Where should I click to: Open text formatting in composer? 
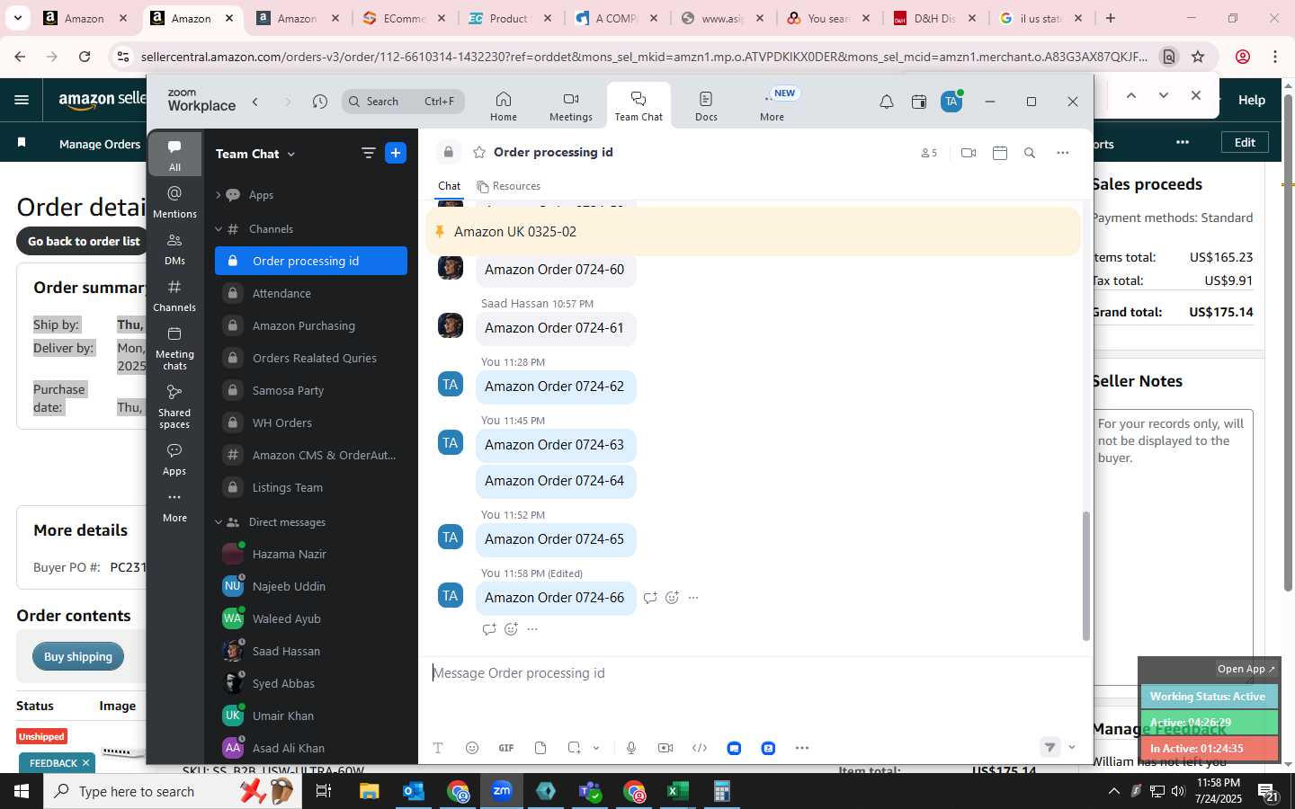pos(438,748)
